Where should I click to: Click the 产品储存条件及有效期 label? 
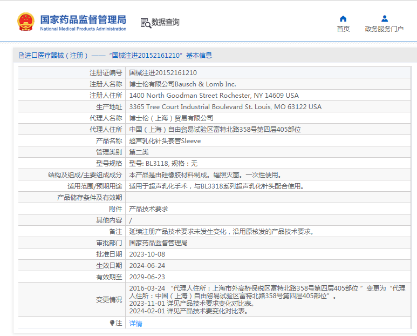click(x=90, y=198)
